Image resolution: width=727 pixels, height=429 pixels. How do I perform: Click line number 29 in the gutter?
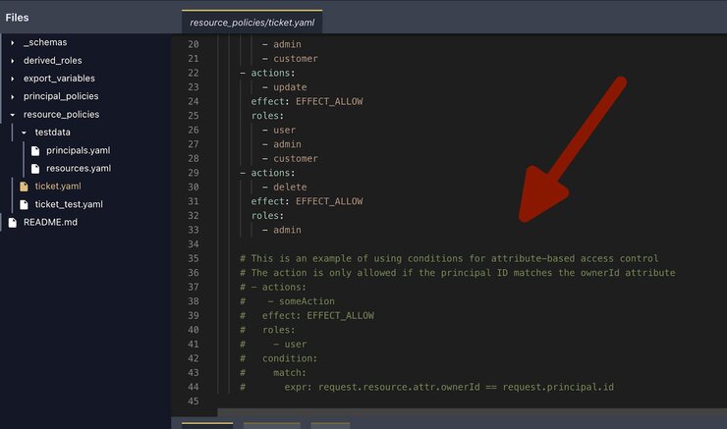pyautogui.click(x=194, y=173)
